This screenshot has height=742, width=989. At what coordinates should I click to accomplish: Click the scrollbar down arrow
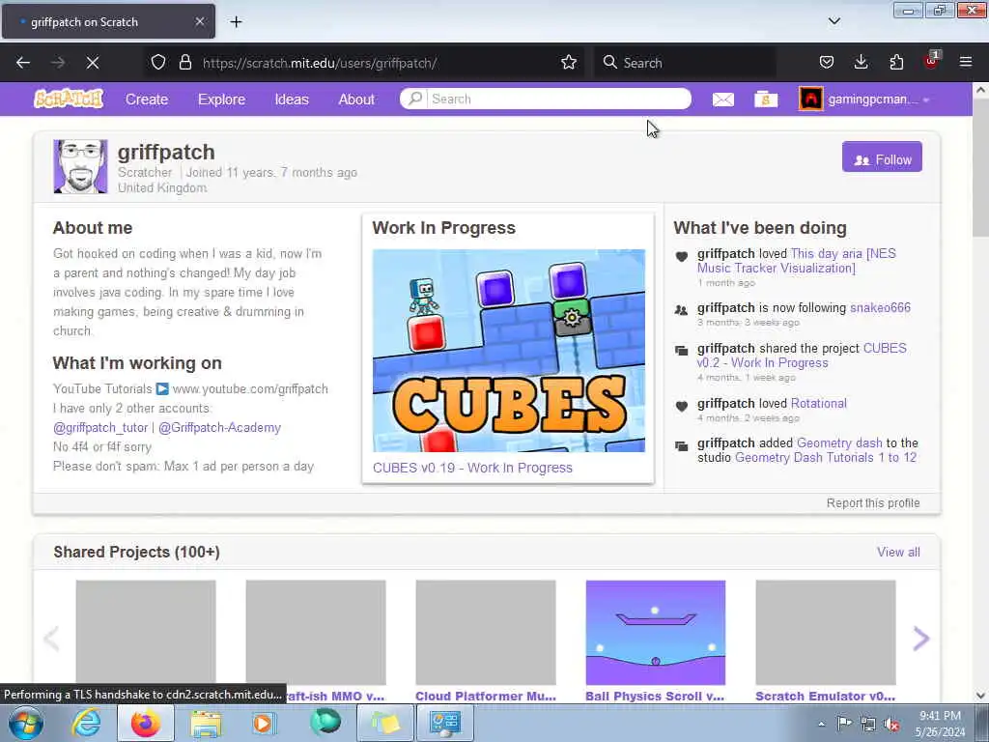pos(980,696)
